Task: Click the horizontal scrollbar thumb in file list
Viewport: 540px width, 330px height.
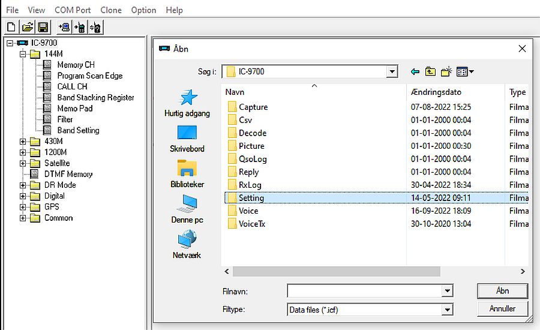Action: [337, 271]
